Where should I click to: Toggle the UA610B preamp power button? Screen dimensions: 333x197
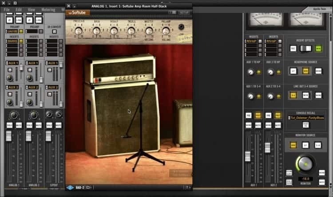tap(21, 31)
